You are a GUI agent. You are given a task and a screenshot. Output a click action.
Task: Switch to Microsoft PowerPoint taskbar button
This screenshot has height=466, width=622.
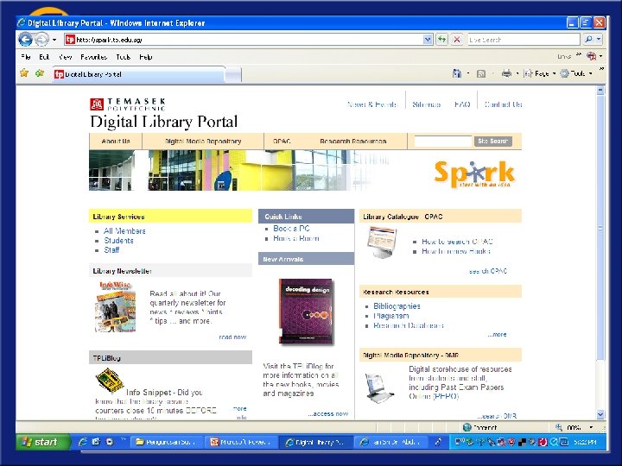point(241,442)
